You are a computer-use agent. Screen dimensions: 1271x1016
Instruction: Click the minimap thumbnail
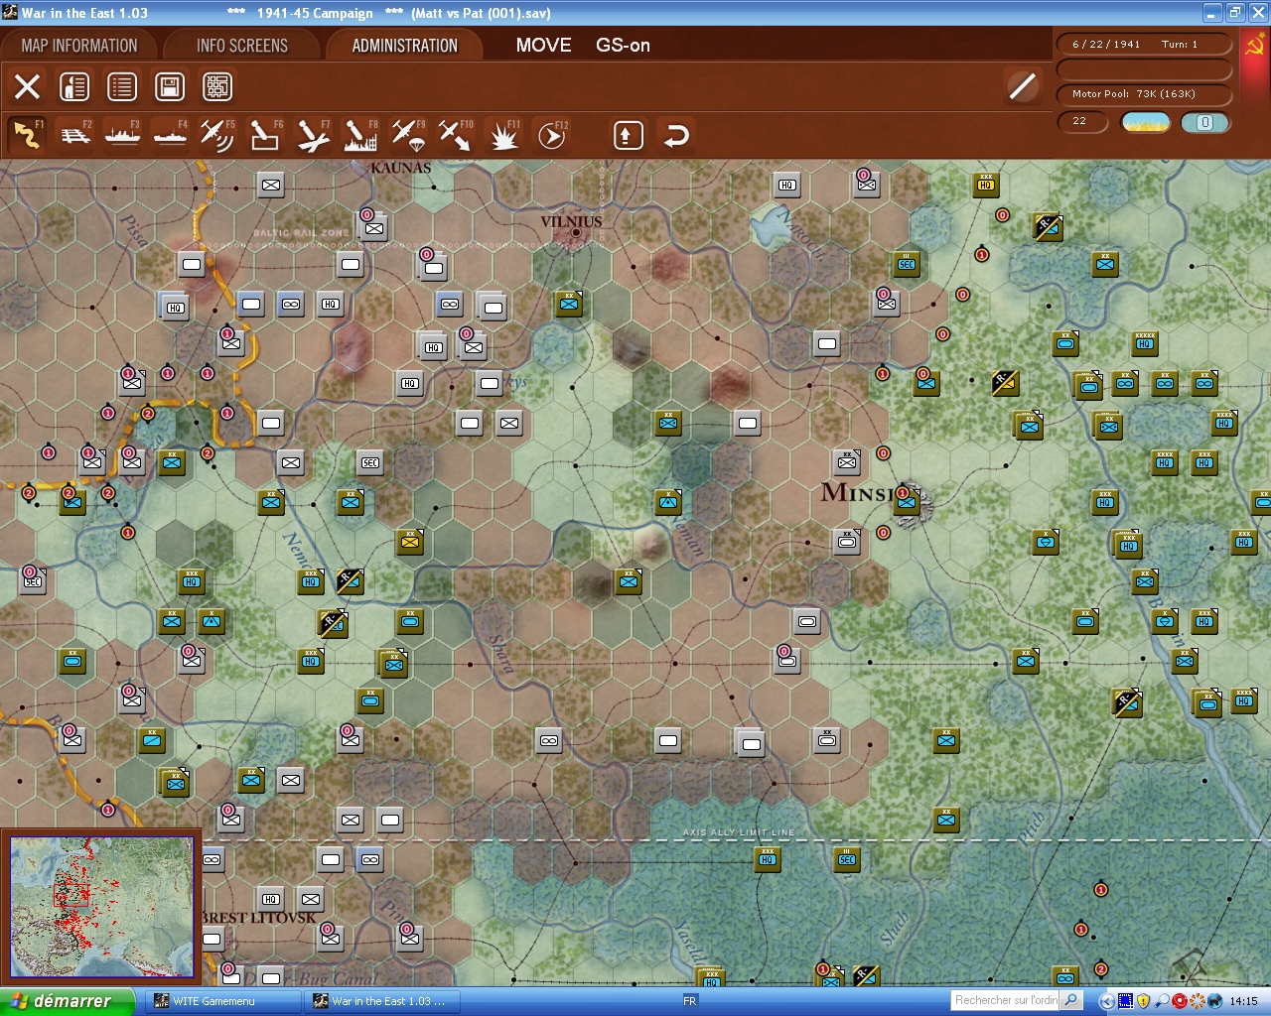point(101,907)
